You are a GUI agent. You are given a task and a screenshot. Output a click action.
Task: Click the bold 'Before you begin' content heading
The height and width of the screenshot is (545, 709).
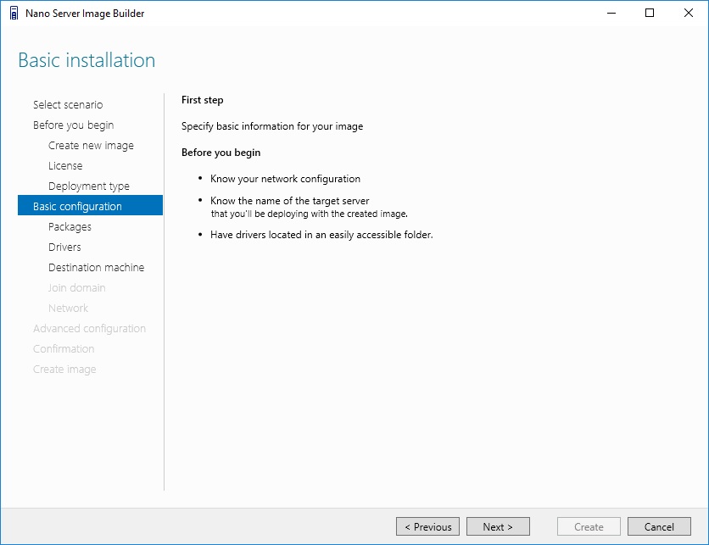click(221, 153)
